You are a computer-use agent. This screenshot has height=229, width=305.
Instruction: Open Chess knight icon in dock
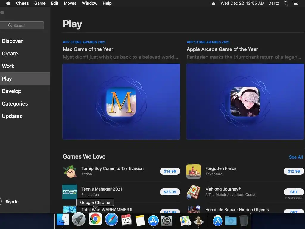point(198,221)
